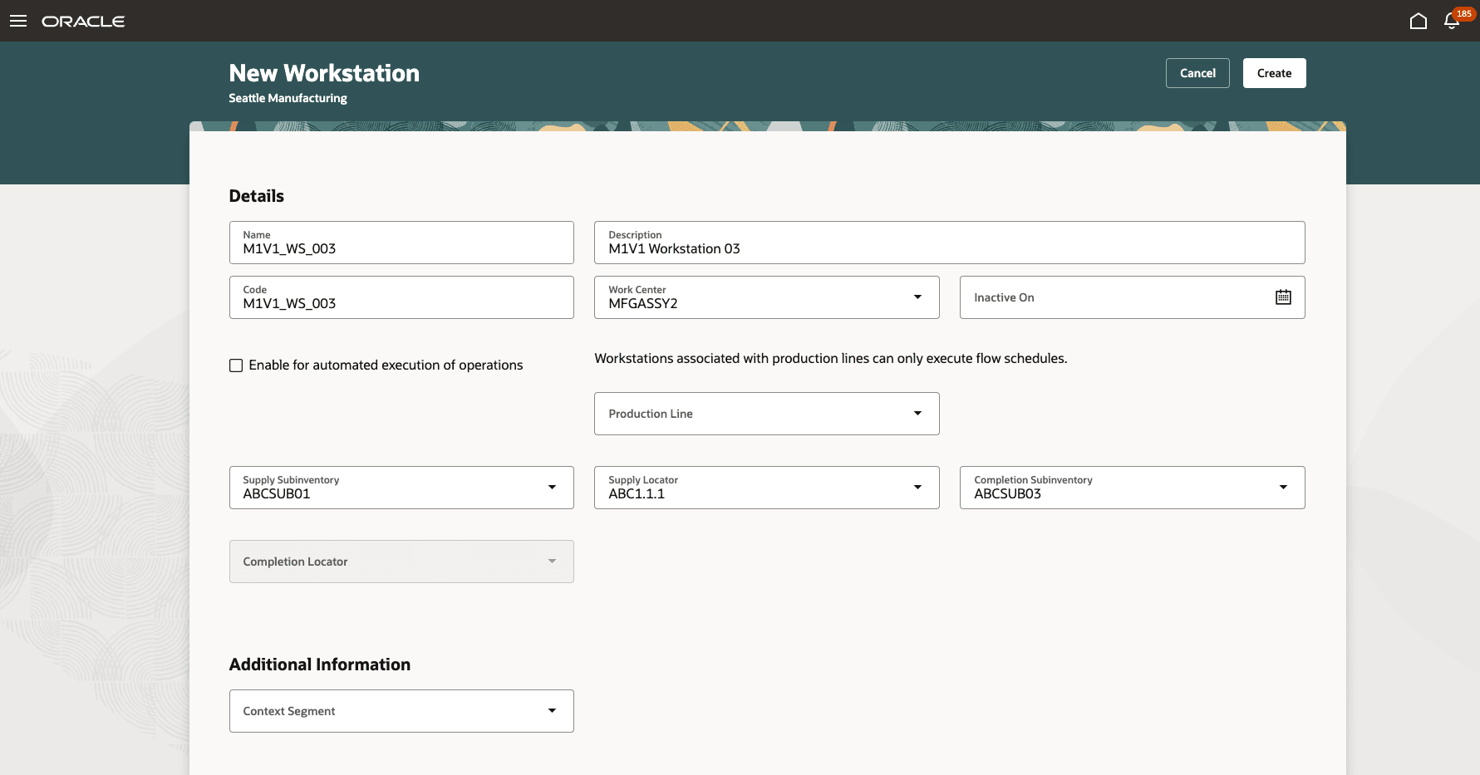Expand the Completion Subinventory dropdown

[1283, 488]
